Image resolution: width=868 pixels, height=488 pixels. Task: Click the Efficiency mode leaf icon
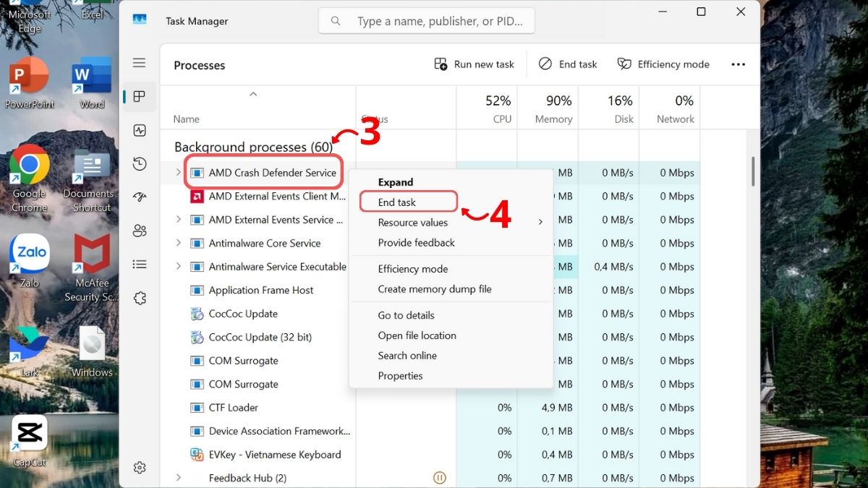[x=624, y=64]
